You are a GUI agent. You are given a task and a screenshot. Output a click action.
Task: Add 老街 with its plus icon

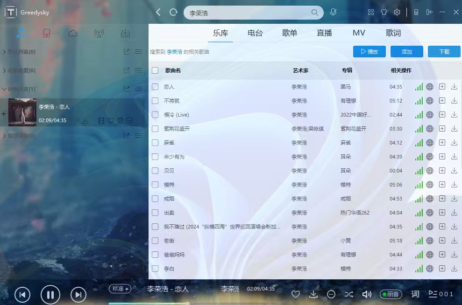point(442,241)
